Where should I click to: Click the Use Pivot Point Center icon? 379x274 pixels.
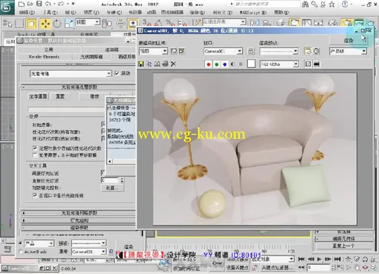point(107,24)
